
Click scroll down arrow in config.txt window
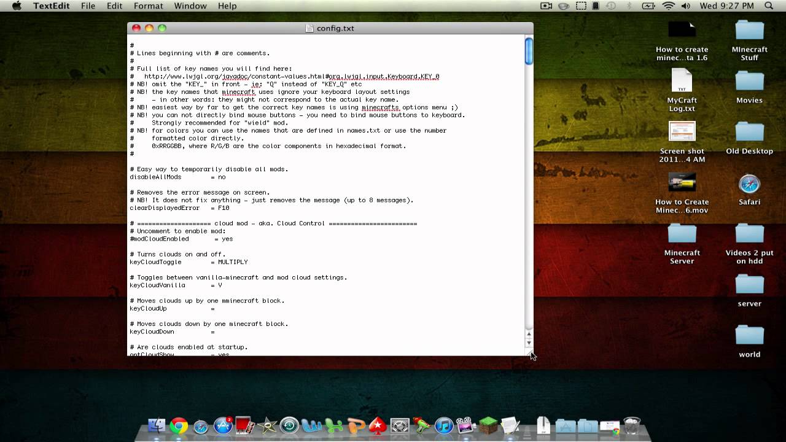[x=529, y=343]
